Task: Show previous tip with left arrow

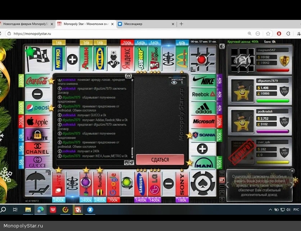Action: tap(228, 186)
